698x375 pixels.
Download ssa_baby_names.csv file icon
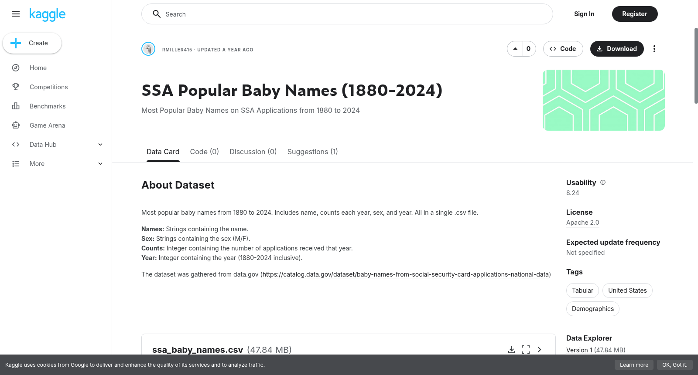[x=512, y=350]
